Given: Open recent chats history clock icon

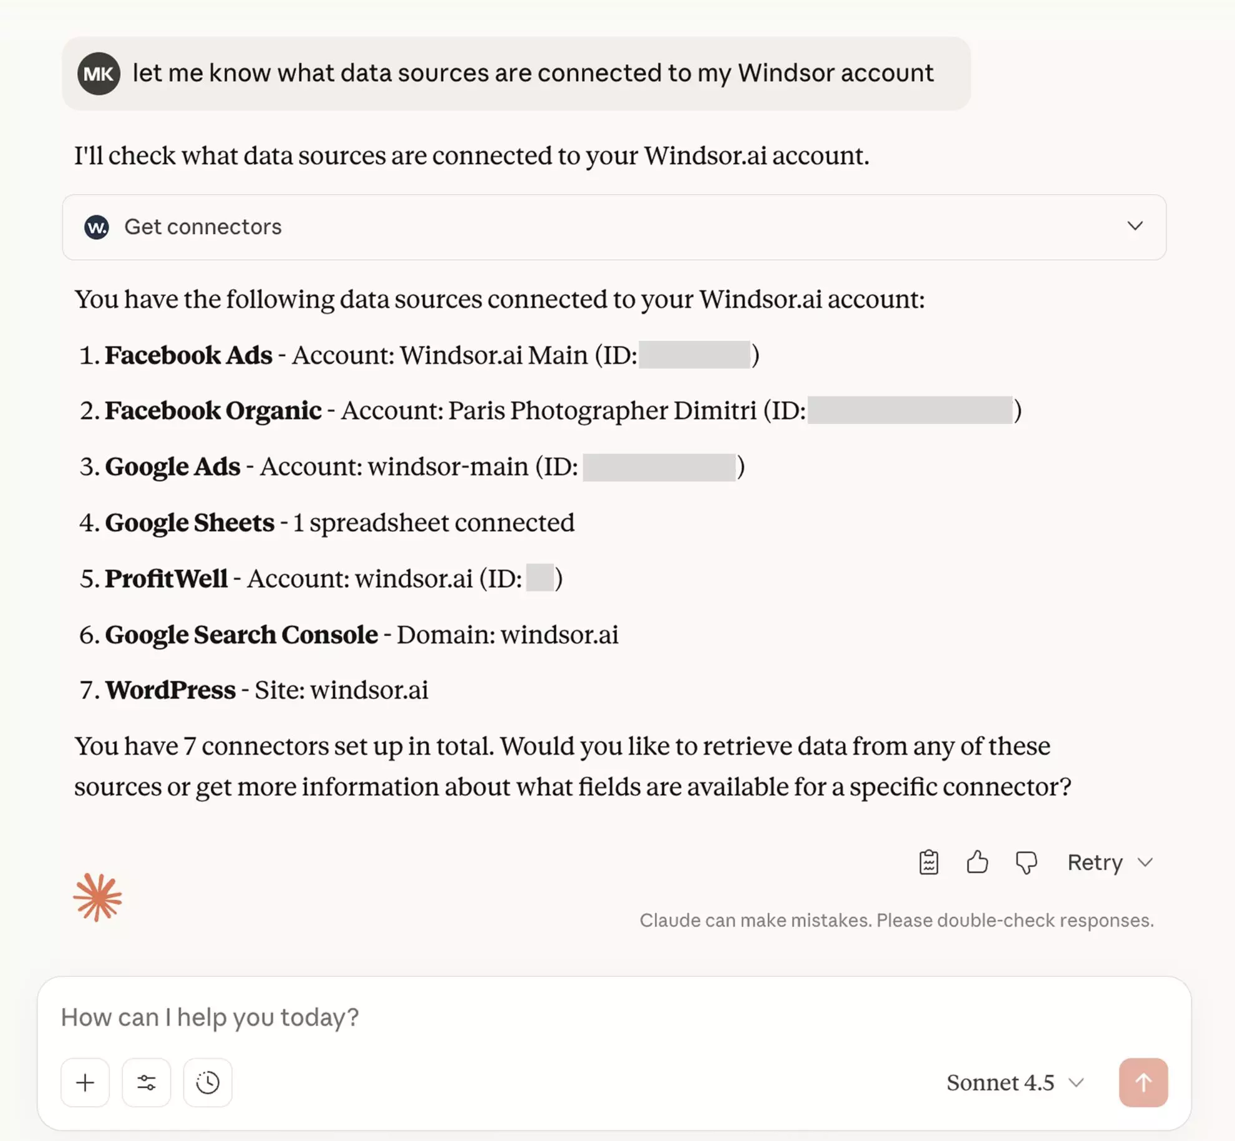Looking at the screenshot, I should (x=208, y=1083).
